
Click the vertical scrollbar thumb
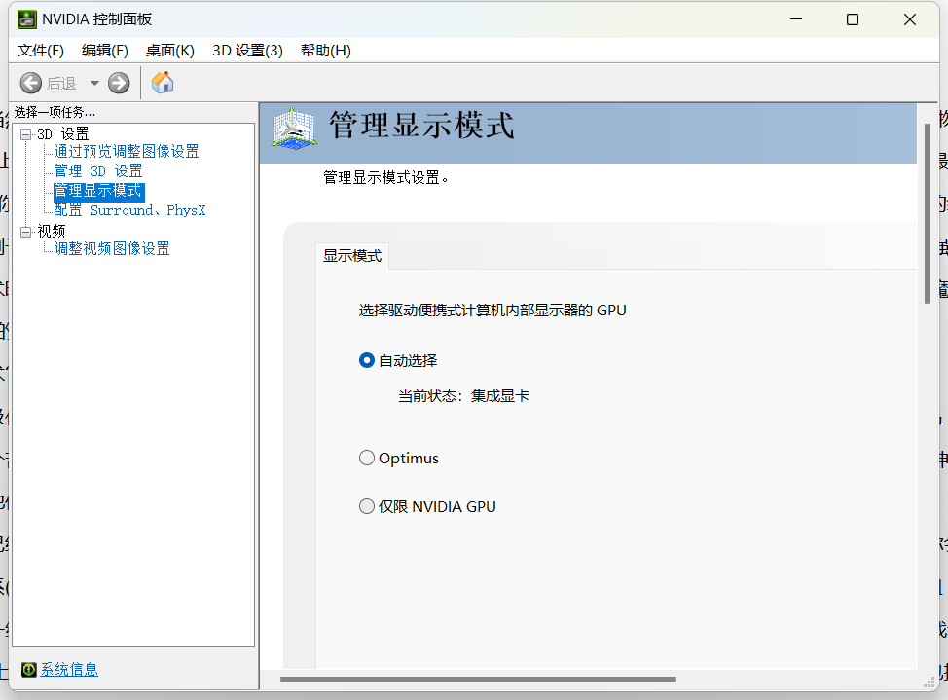[928, 213]
